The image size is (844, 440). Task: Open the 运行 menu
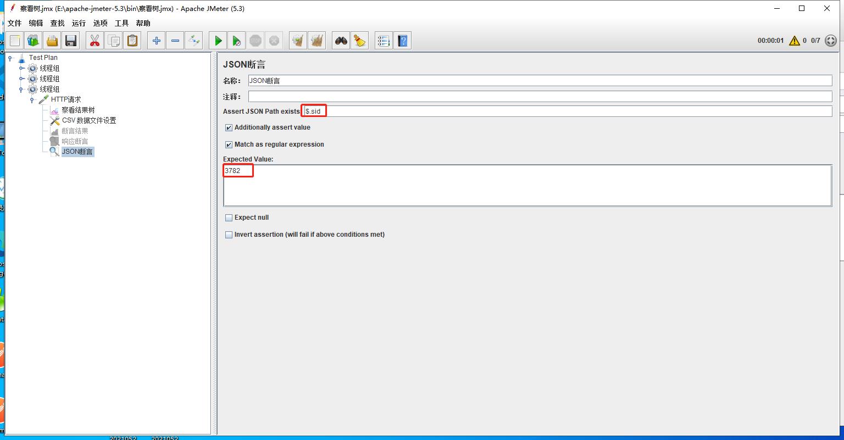tap(79, 23)
